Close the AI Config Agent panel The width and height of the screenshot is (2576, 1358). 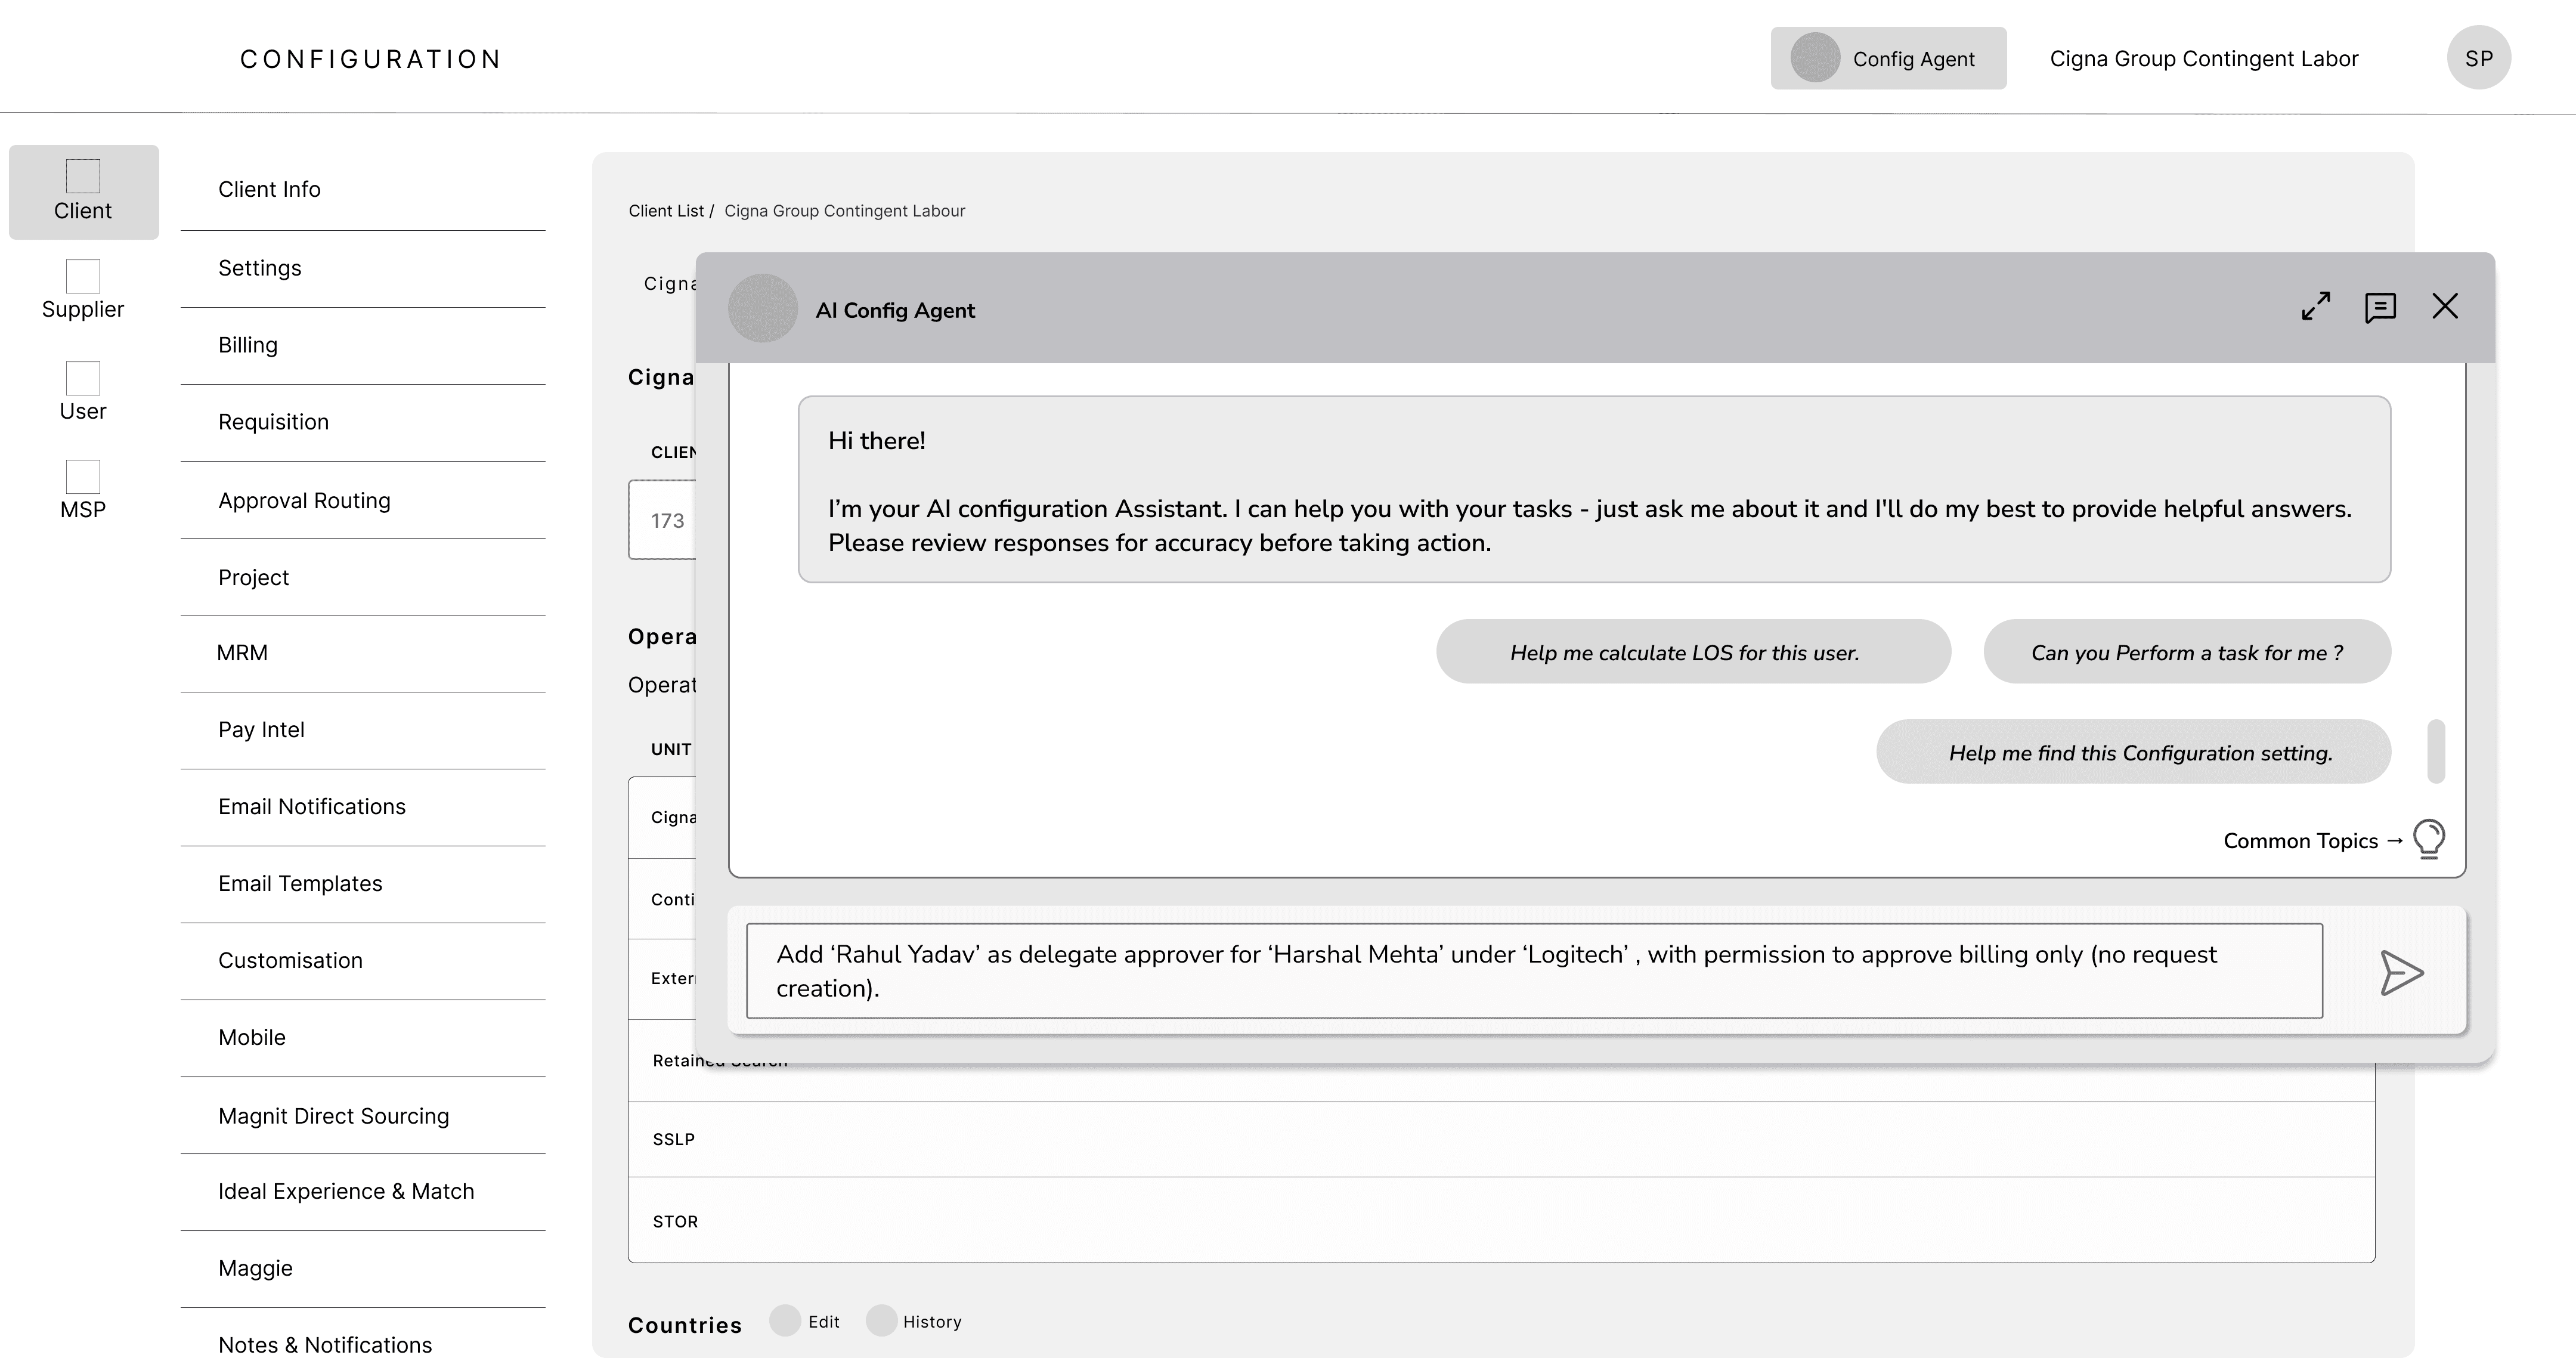(x=2445, y=306)
